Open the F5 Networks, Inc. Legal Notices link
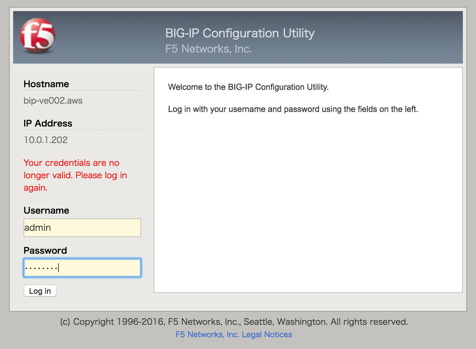Image resolution: width=476 pixels, height=349 pixels. 234,334
